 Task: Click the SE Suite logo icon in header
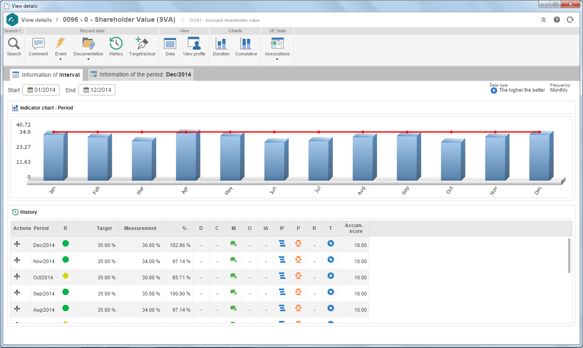pyautogui.click(x=13, y=19)
